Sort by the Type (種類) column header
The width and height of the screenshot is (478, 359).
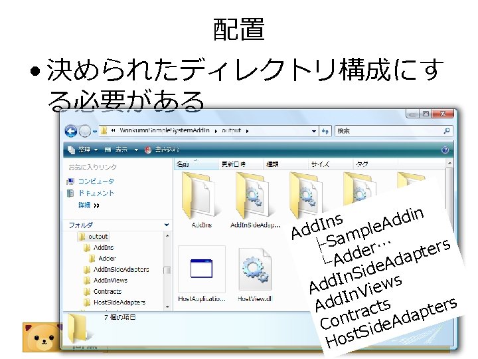285,164
